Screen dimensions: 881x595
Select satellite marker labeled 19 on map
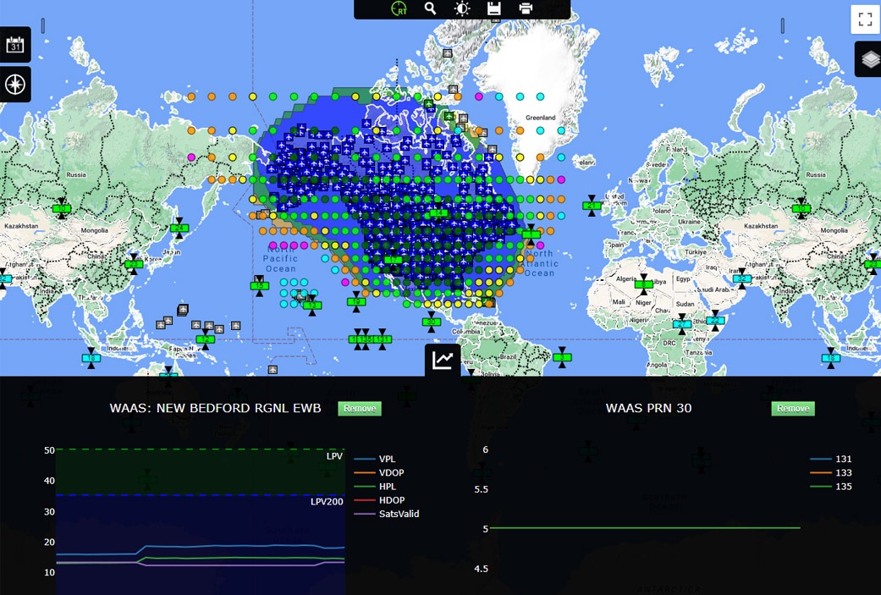[x=356, y=301]
